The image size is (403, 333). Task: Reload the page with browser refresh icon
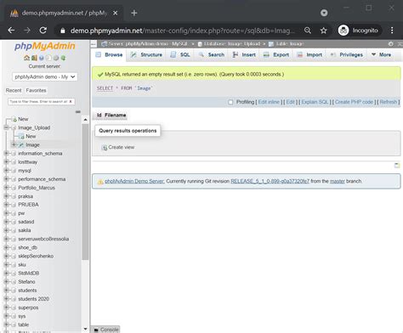tap(43, 31)
